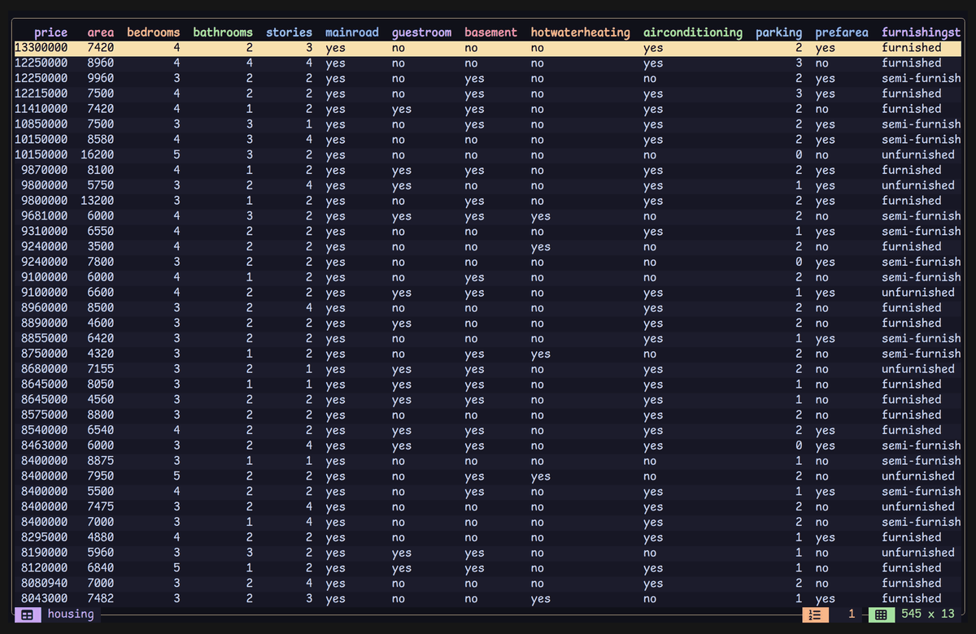Viewport: 976px width, 634px height.
Task: Click the table icon beside housing
Action: click(x=27, y=614)
